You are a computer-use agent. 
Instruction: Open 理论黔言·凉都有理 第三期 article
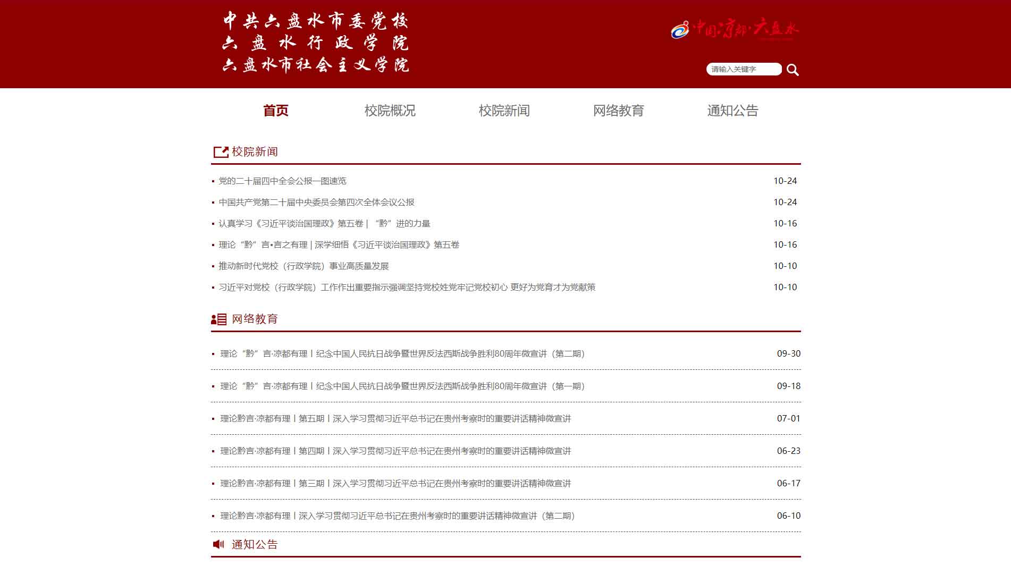395,483
